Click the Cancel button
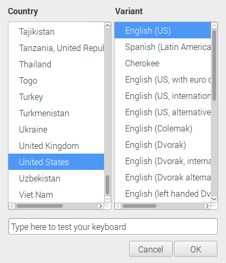Viewport: 226px width, 263px height. pos(151,249)
